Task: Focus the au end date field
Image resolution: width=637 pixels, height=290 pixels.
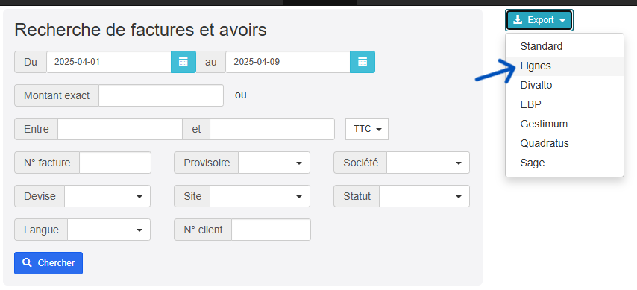Action: pos(288,62)
